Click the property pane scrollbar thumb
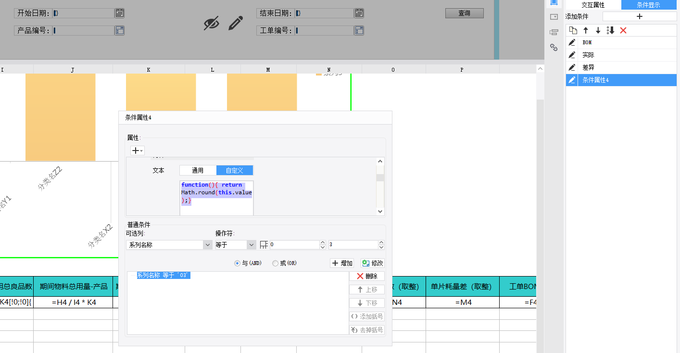This screenshot has height=353, width=680. pos(380,178)
